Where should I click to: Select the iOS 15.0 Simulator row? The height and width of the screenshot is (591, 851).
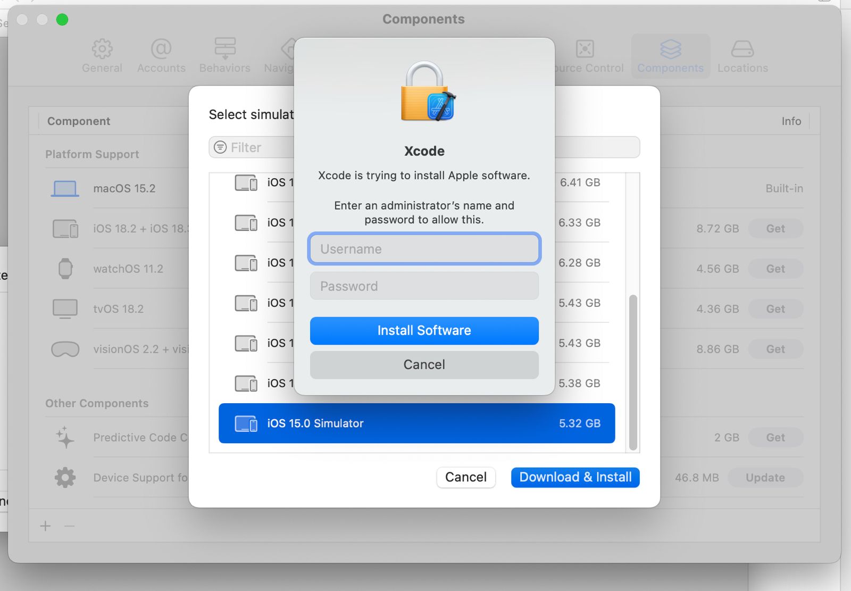[x=416, y=423]
